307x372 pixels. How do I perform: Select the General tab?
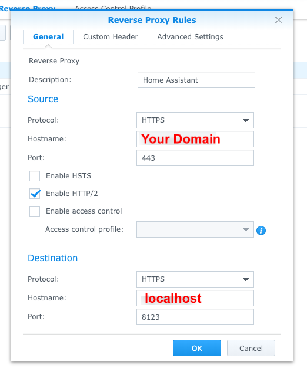(x=48, y=37)
